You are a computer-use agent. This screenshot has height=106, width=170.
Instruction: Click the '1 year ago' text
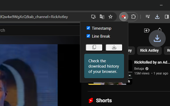(x=161, y=73)
